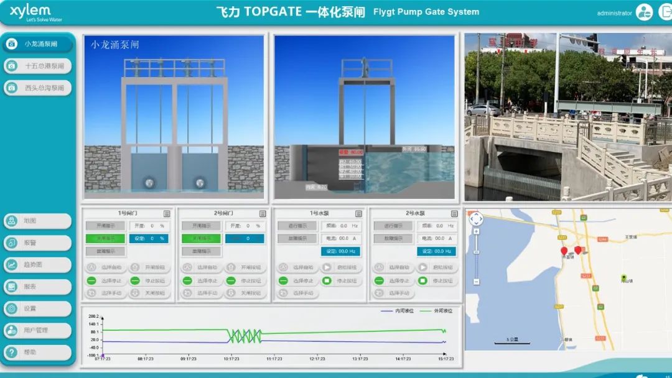Click 开闸按钮 for 2号闸门
Viewport: 672px width, 378px height.
coord(246,267)
